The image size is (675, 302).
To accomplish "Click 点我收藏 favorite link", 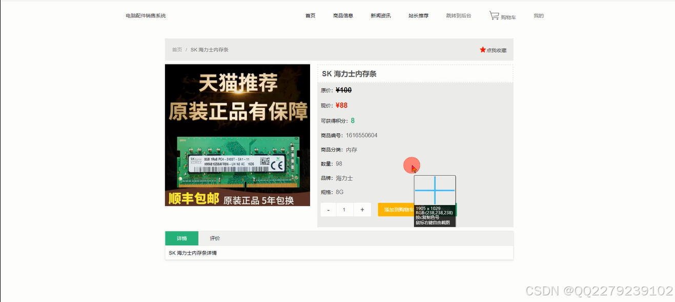I will [496, 50].
